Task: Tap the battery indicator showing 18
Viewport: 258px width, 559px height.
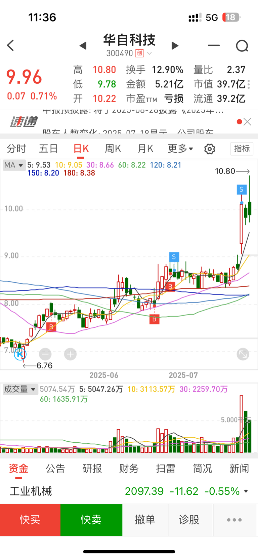Action: 231,17
